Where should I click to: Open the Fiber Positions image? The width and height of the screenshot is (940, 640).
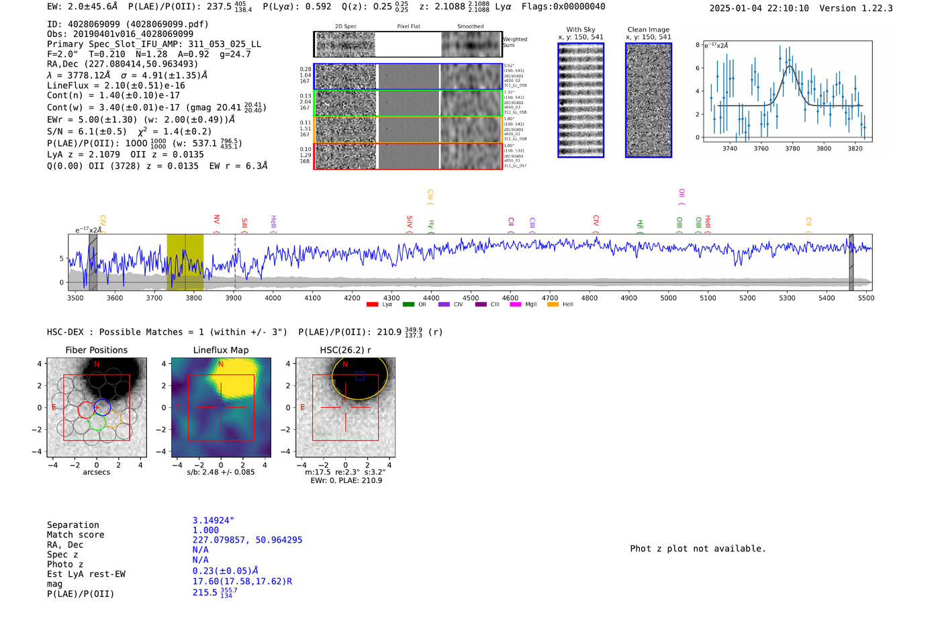(x=97, y=408)
